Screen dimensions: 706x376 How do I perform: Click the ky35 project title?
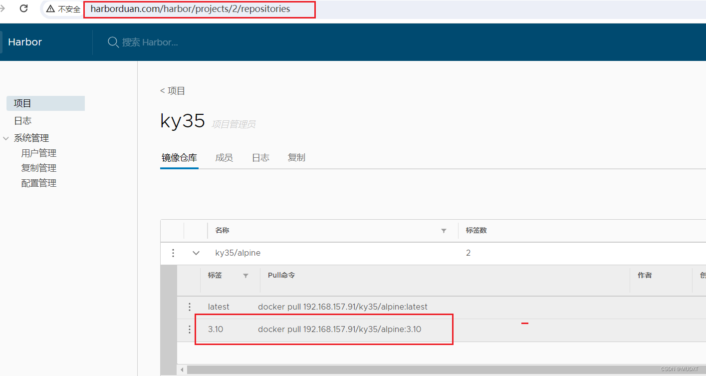(x=183, y=121)
